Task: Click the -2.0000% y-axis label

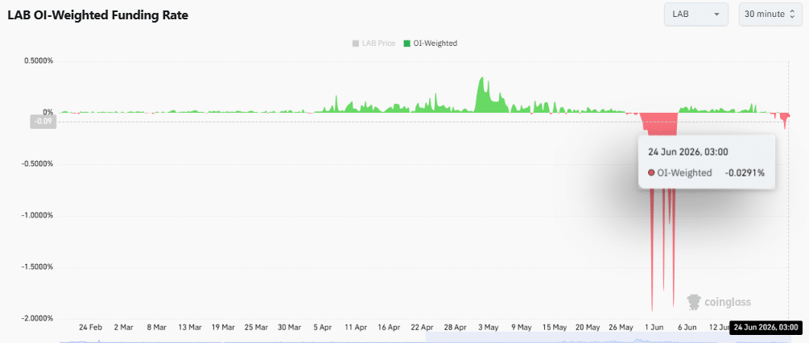Action: 38,318
